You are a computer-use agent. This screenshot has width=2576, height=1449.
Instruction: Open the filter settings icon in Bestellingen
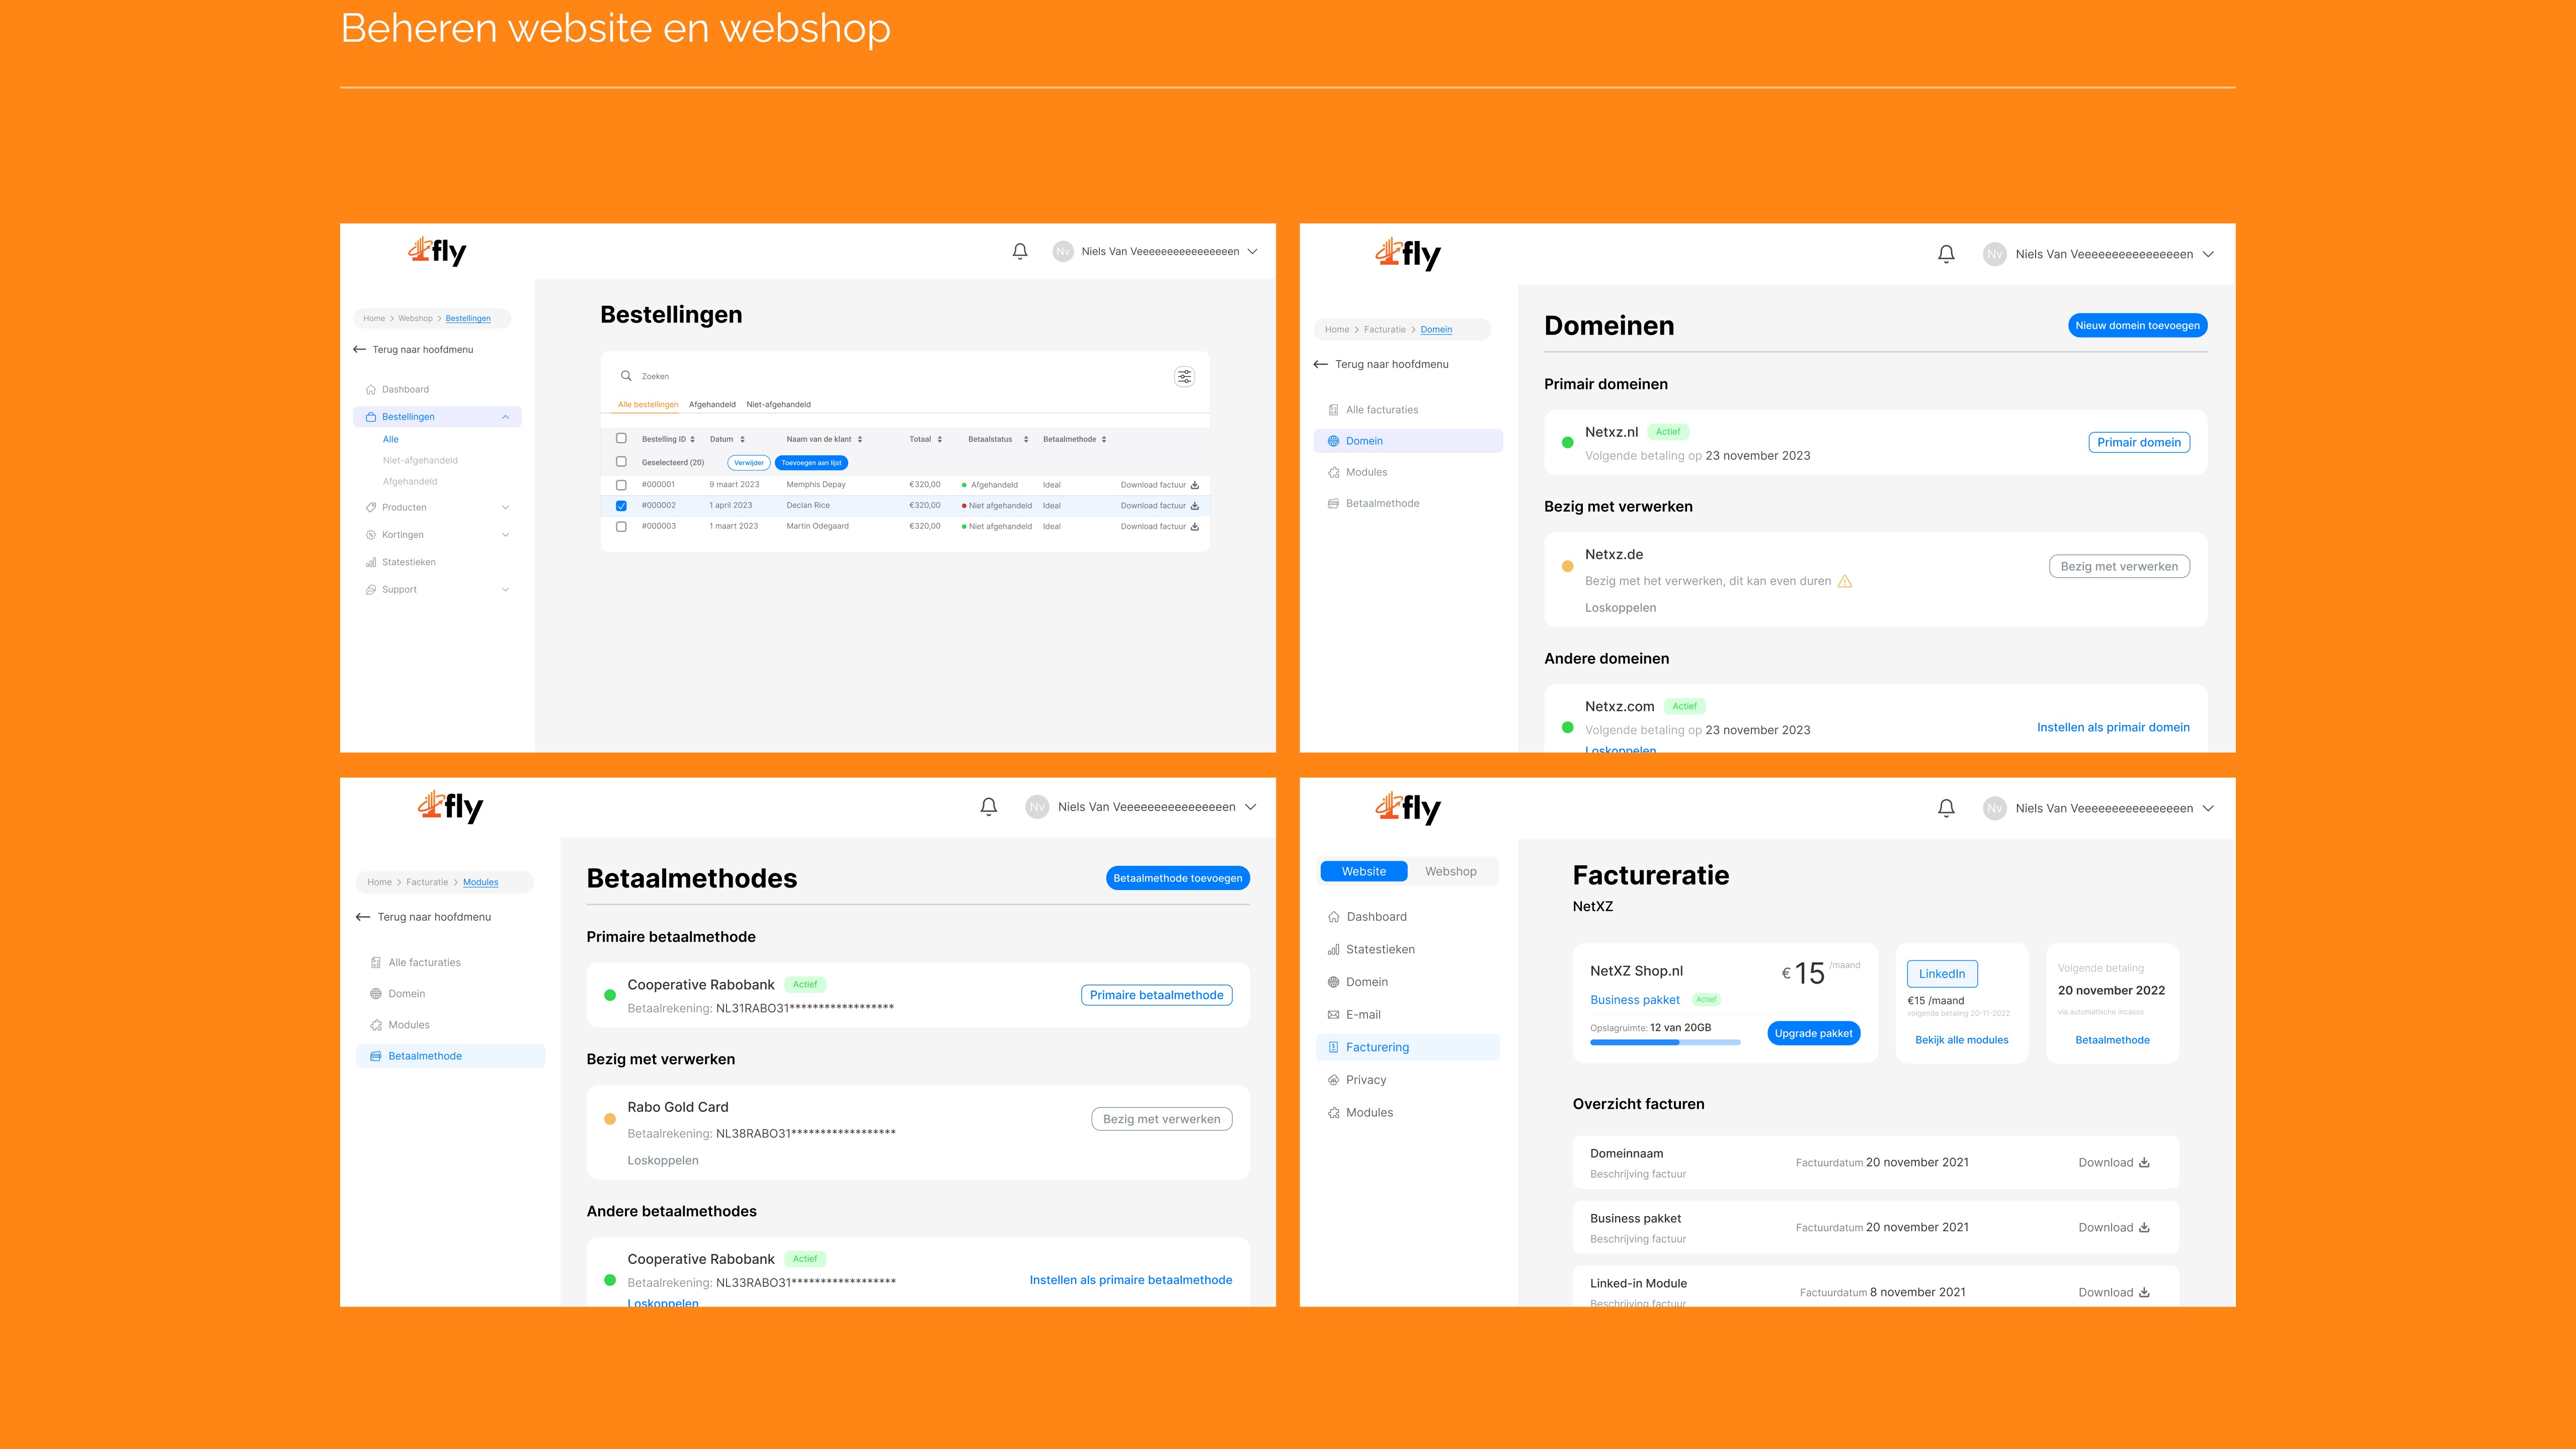(1184, 377)
